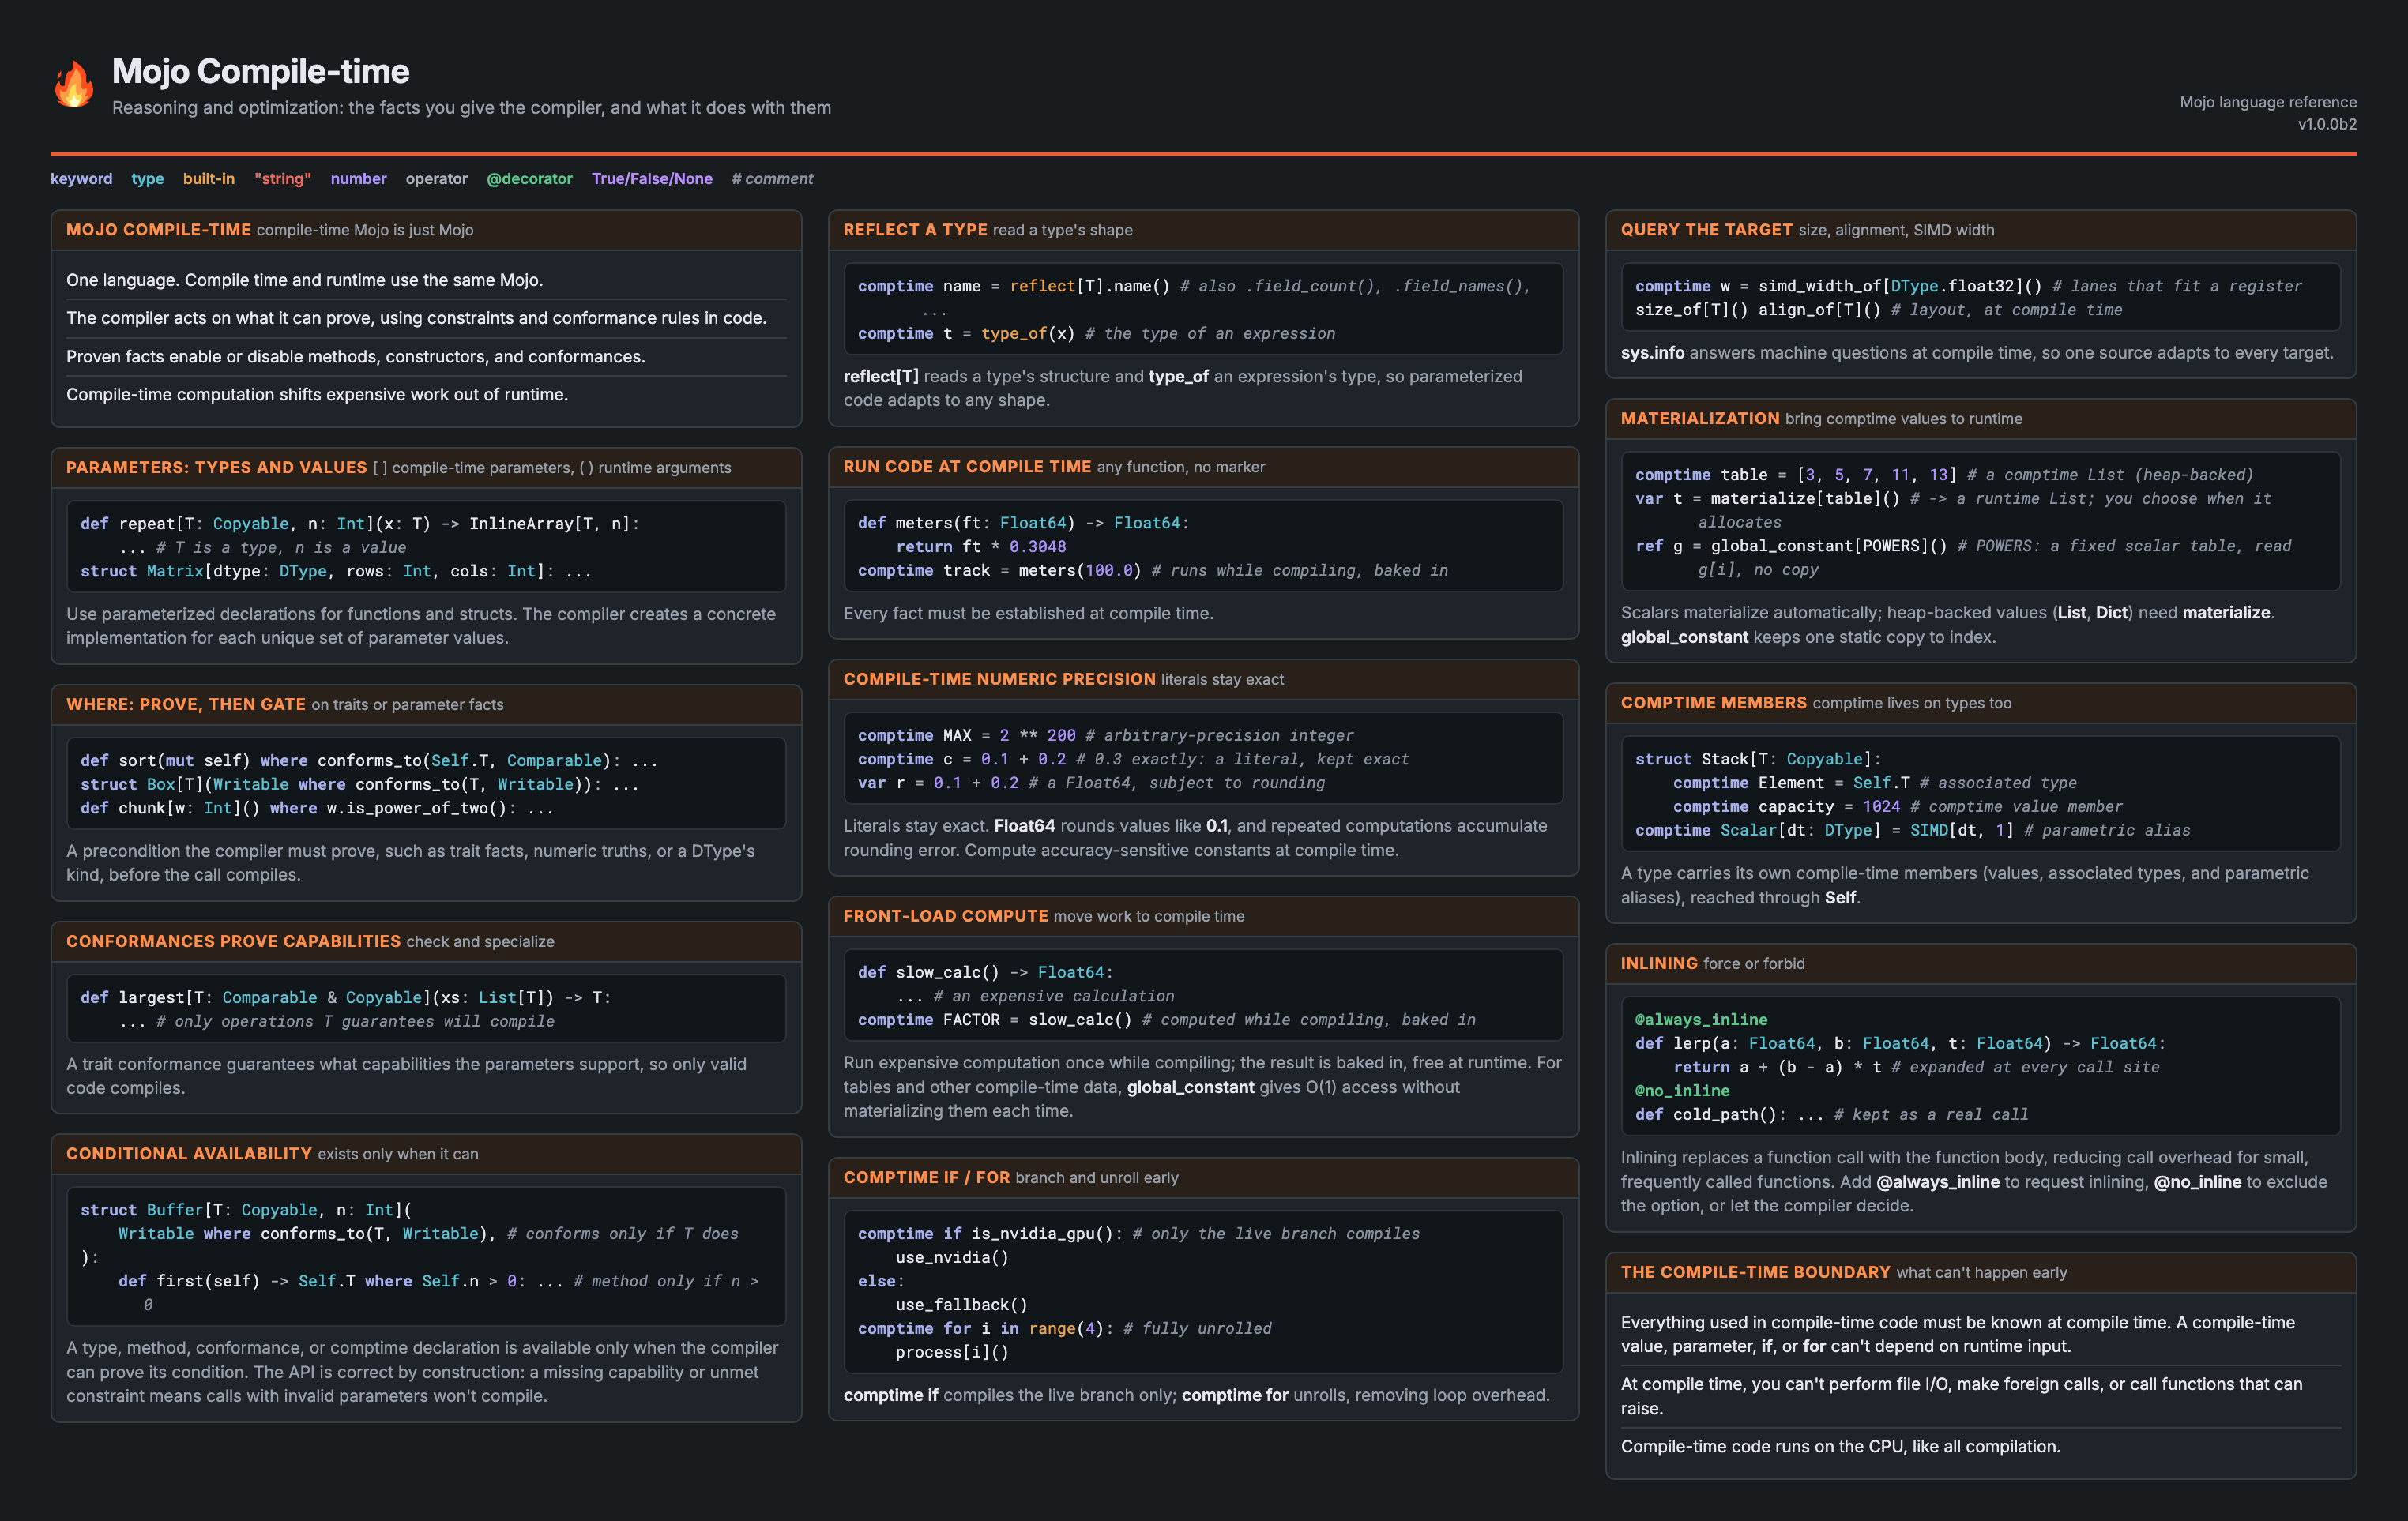Viewport: 2408px width, 1521px height.
Task: Click 'RUN CODE AT COMPILE TIME' heading
Action: click(967, 467)
